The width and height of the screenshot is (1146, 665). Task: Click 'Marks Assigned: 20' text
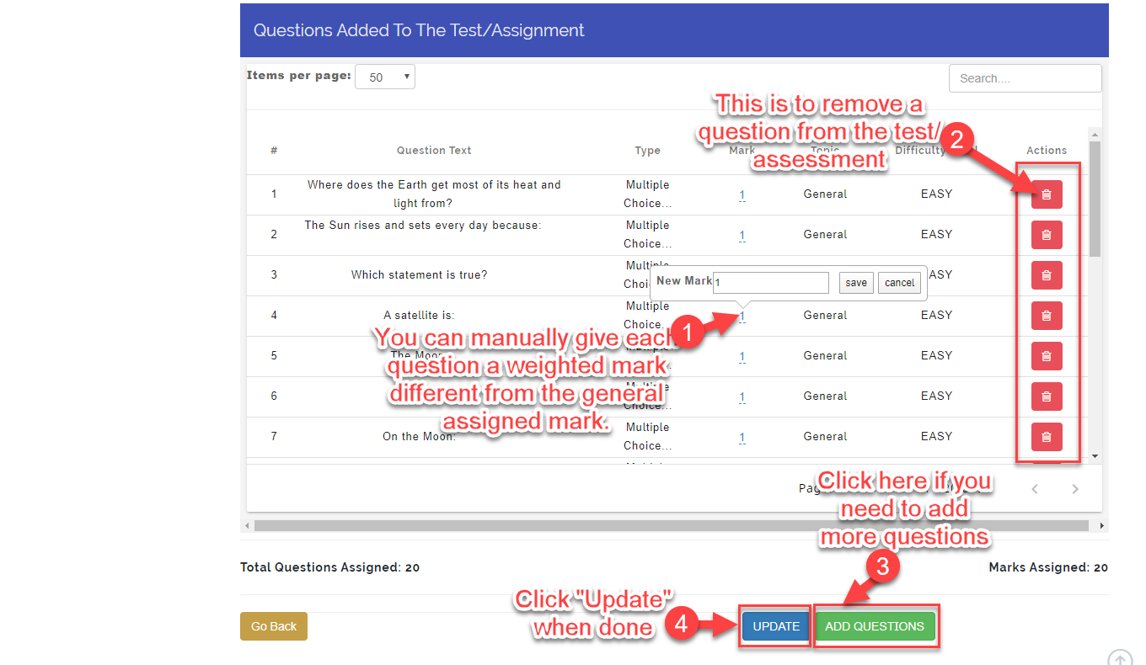coord(1048,567)
